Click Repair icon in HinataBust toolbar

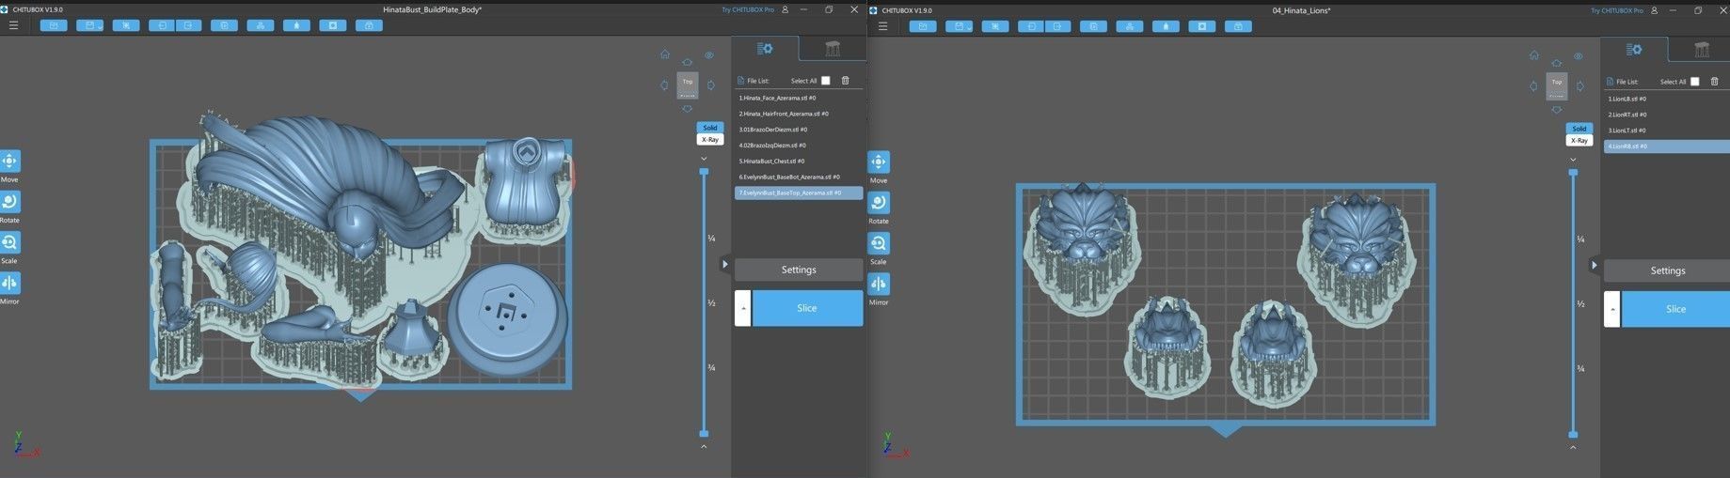click(x=369, y=25)
